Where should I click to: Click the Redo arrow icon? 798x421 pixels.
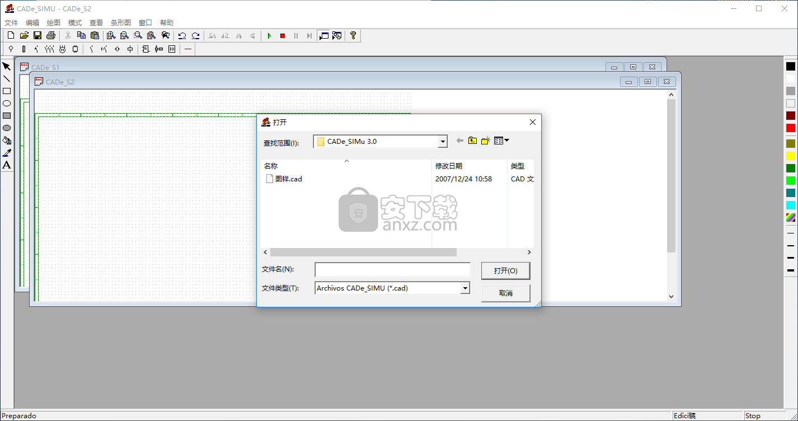coord(195,35)
